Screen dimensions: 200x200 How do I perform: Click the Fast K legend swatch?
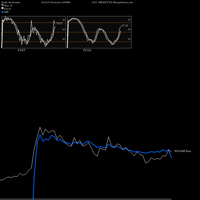[2, 8]
